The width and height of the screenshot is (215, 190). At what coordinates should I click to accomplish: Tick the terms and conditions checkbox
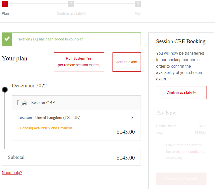pyautogui.click(x=159, y=145)
